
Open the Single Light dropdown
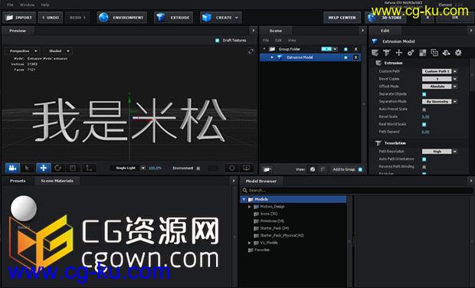(128, 168)
